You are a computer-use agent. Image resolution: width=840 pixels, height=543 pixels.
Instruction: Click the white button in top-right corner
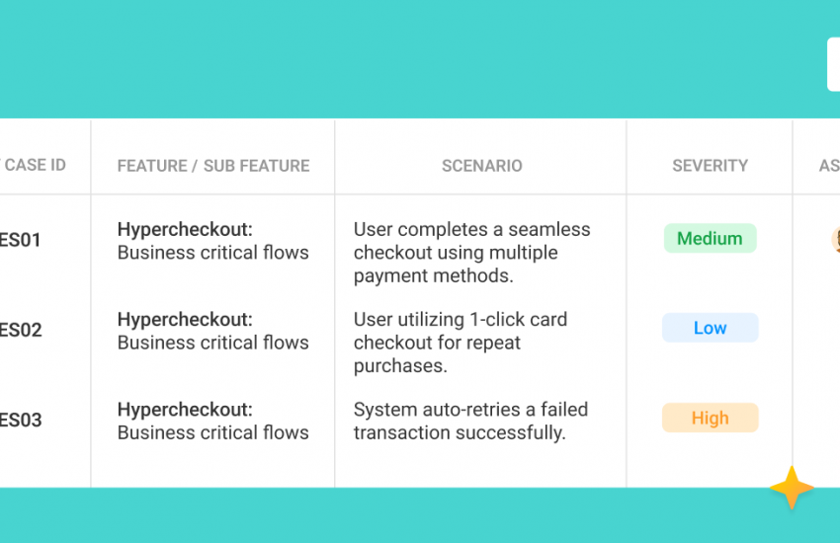click(833, 64)
